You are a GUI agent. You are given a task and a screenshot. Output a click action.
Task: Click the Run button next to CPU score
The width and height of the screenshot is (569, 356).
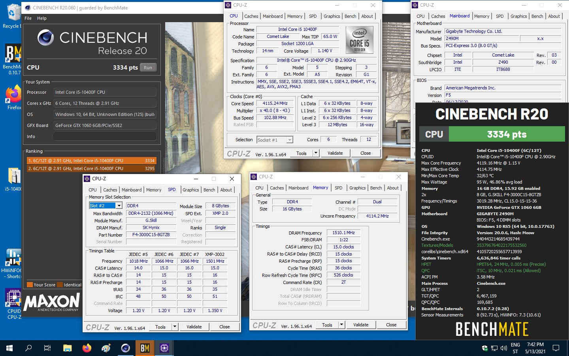click(x=148, y=68)
